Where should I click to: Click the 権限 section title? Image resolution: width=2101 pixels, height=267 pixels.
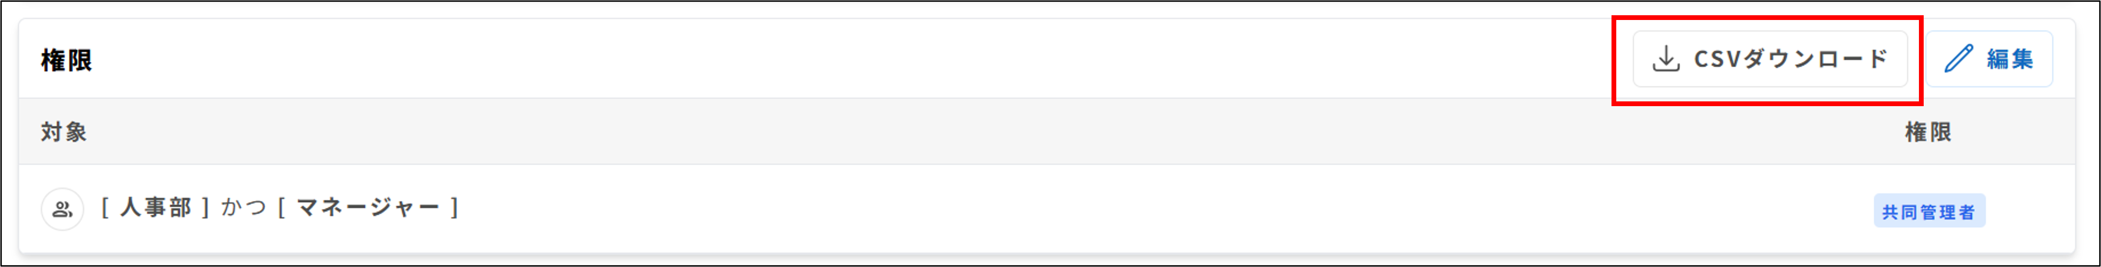coord(67,60)
